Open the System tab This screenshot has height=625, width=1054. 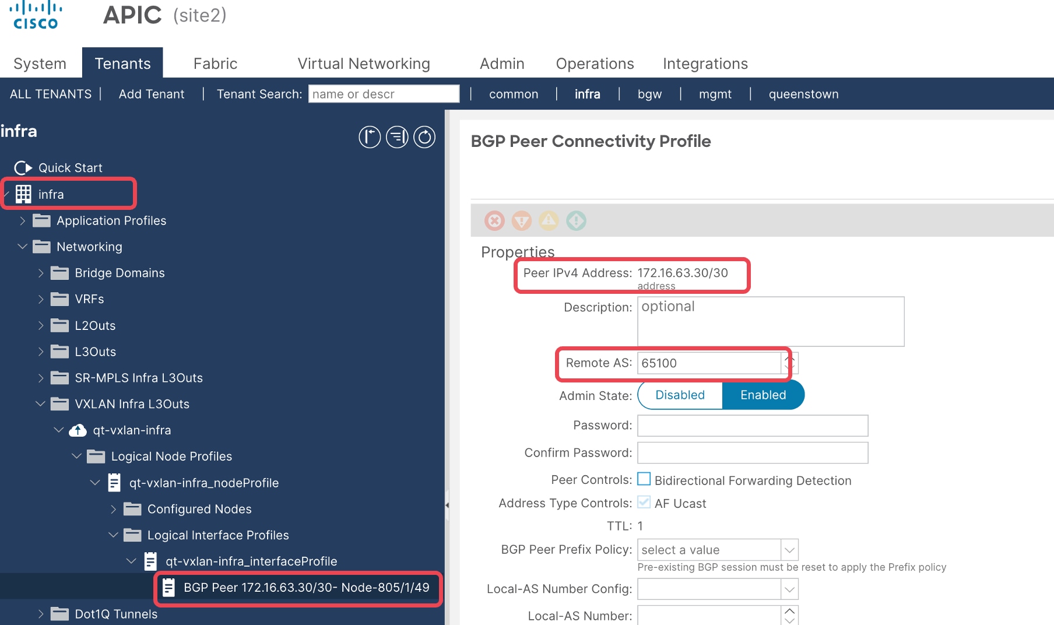(x=40, y=64)
